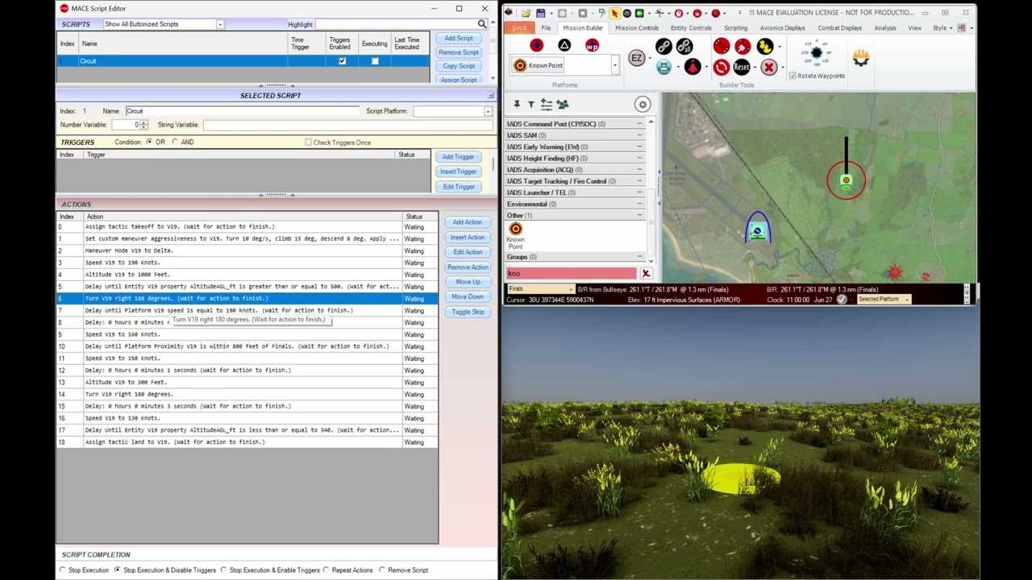This screenshot has height=580, width=1032.
Task: Select Repeat Actions completion option
Action: click(x=327, y=570)
